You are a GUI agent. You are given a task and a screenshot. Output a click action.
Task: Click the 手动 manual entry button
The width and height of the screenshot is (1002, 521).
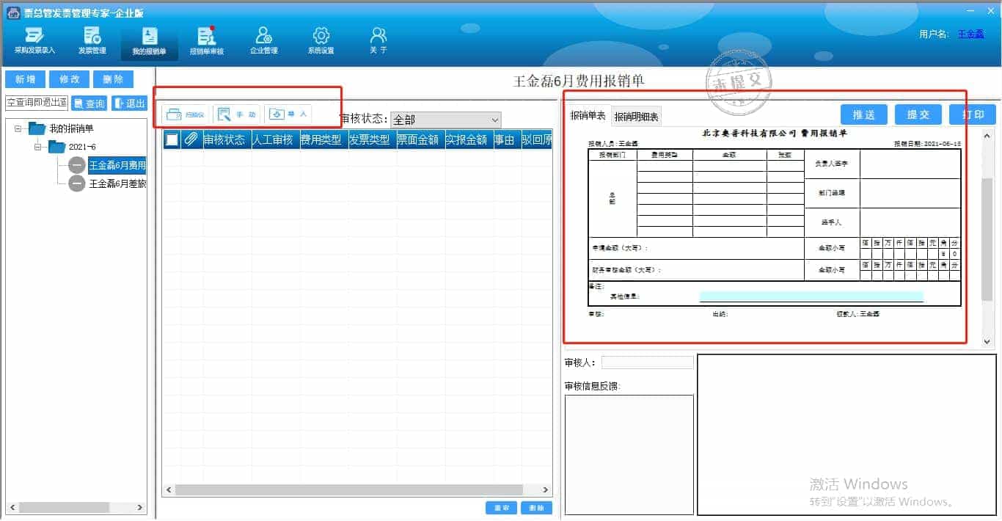(x=238, y=114)
